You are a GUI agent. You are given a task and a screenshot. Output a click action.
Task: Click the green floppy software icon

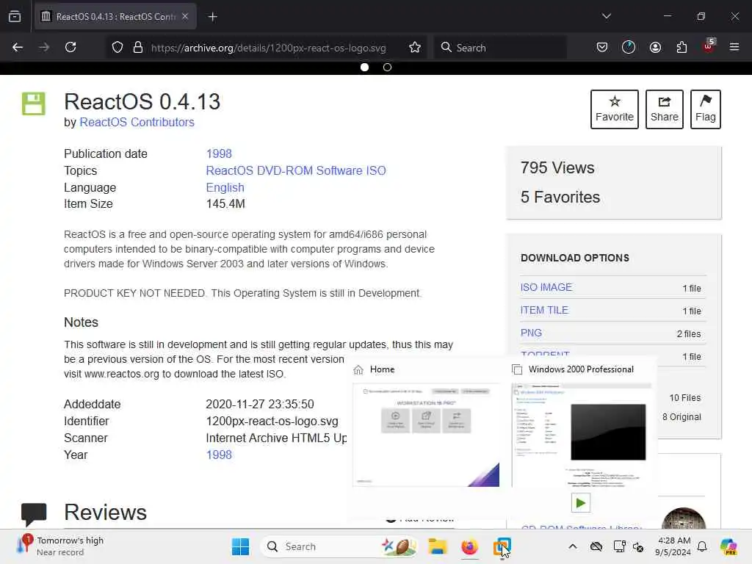34,104
